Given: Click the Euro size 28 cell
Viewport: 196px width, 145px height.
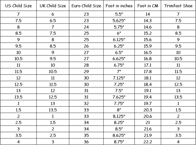Looking at the screenshot, I should coord(86,65).
